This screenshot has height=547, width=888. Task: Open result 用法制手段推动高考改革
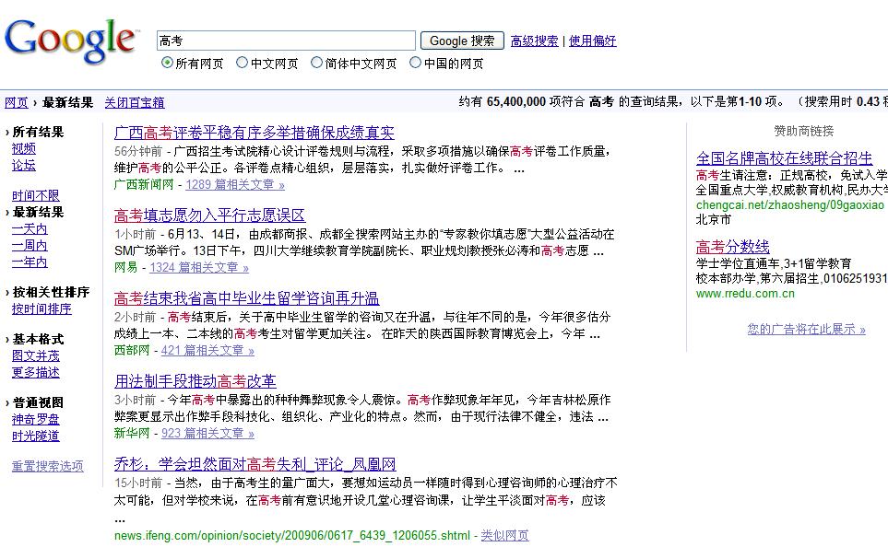[x=195, y=381]
